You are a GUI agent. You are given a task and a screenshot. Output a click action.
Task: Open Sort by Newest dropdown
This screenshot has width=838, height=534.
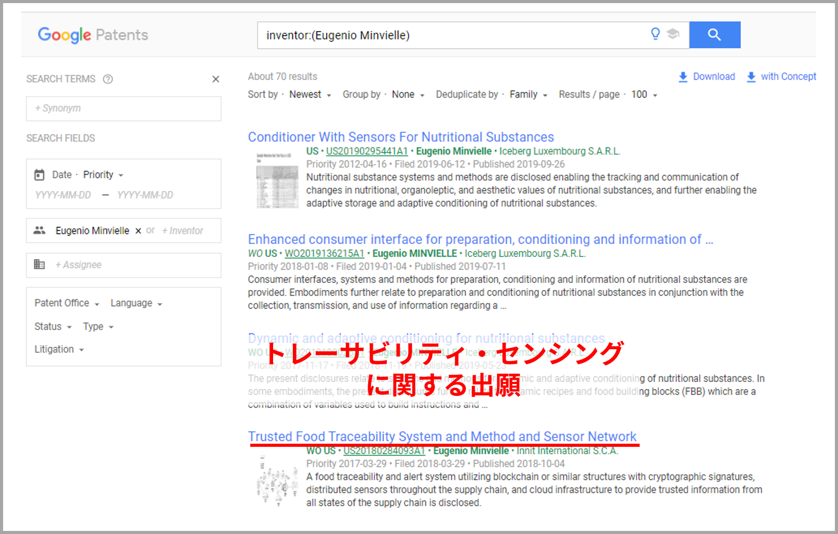pos(310,94)
